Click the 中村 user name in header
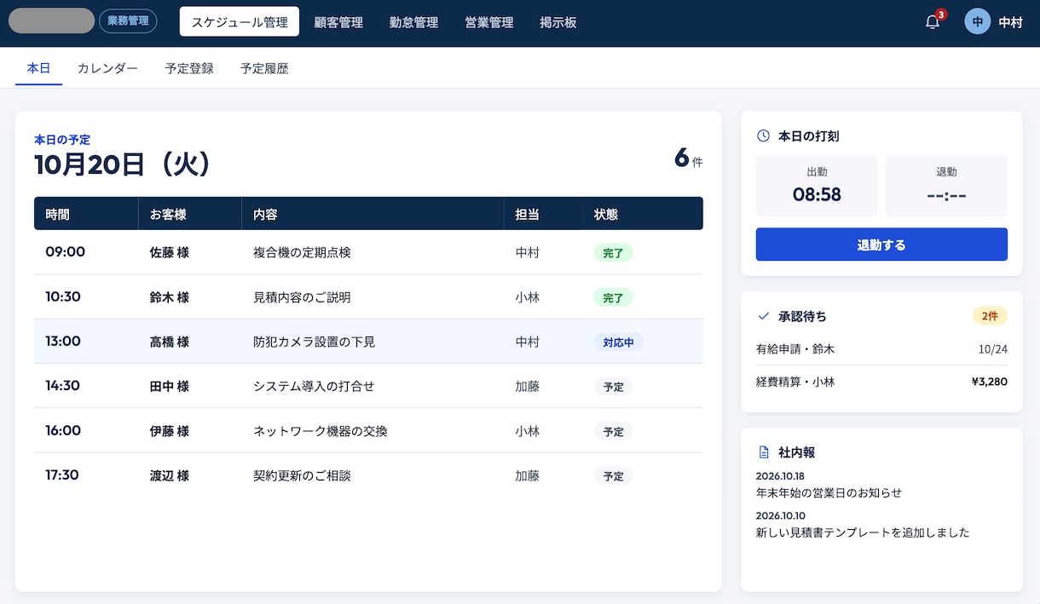Screen dimensions: 1040x604 tap(1010, 22)
